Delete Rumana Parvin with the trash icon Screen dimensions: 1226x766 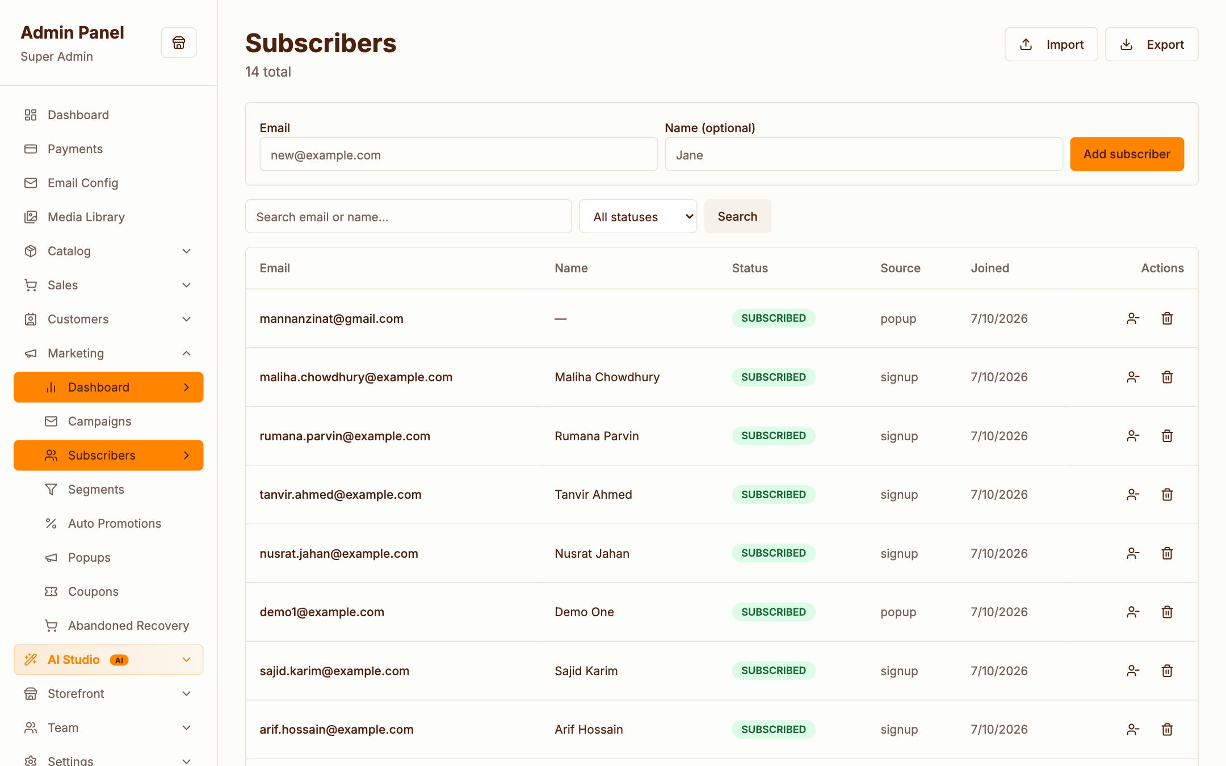point(1167,436)
